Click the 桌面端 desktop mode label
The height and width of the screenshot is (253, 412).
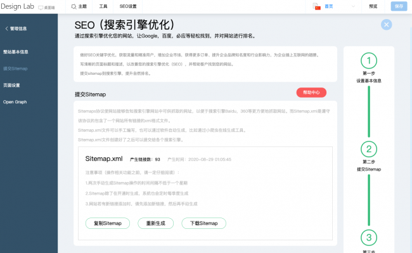[49, 8]
